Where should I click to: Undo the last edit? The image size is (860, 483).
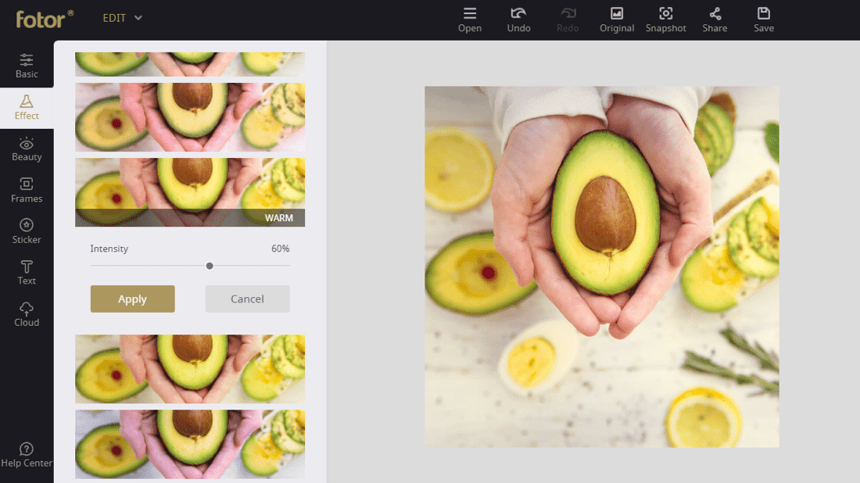pyautogui.click(x=518, y=20)
